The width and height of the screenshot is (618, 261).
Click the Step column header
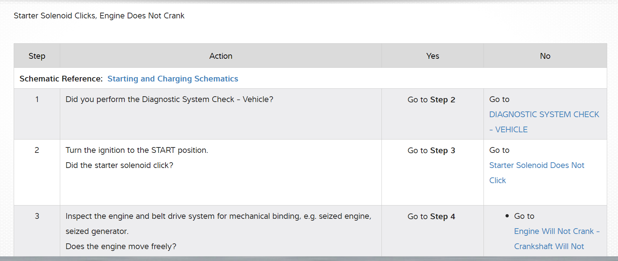(x=37, y=56)
